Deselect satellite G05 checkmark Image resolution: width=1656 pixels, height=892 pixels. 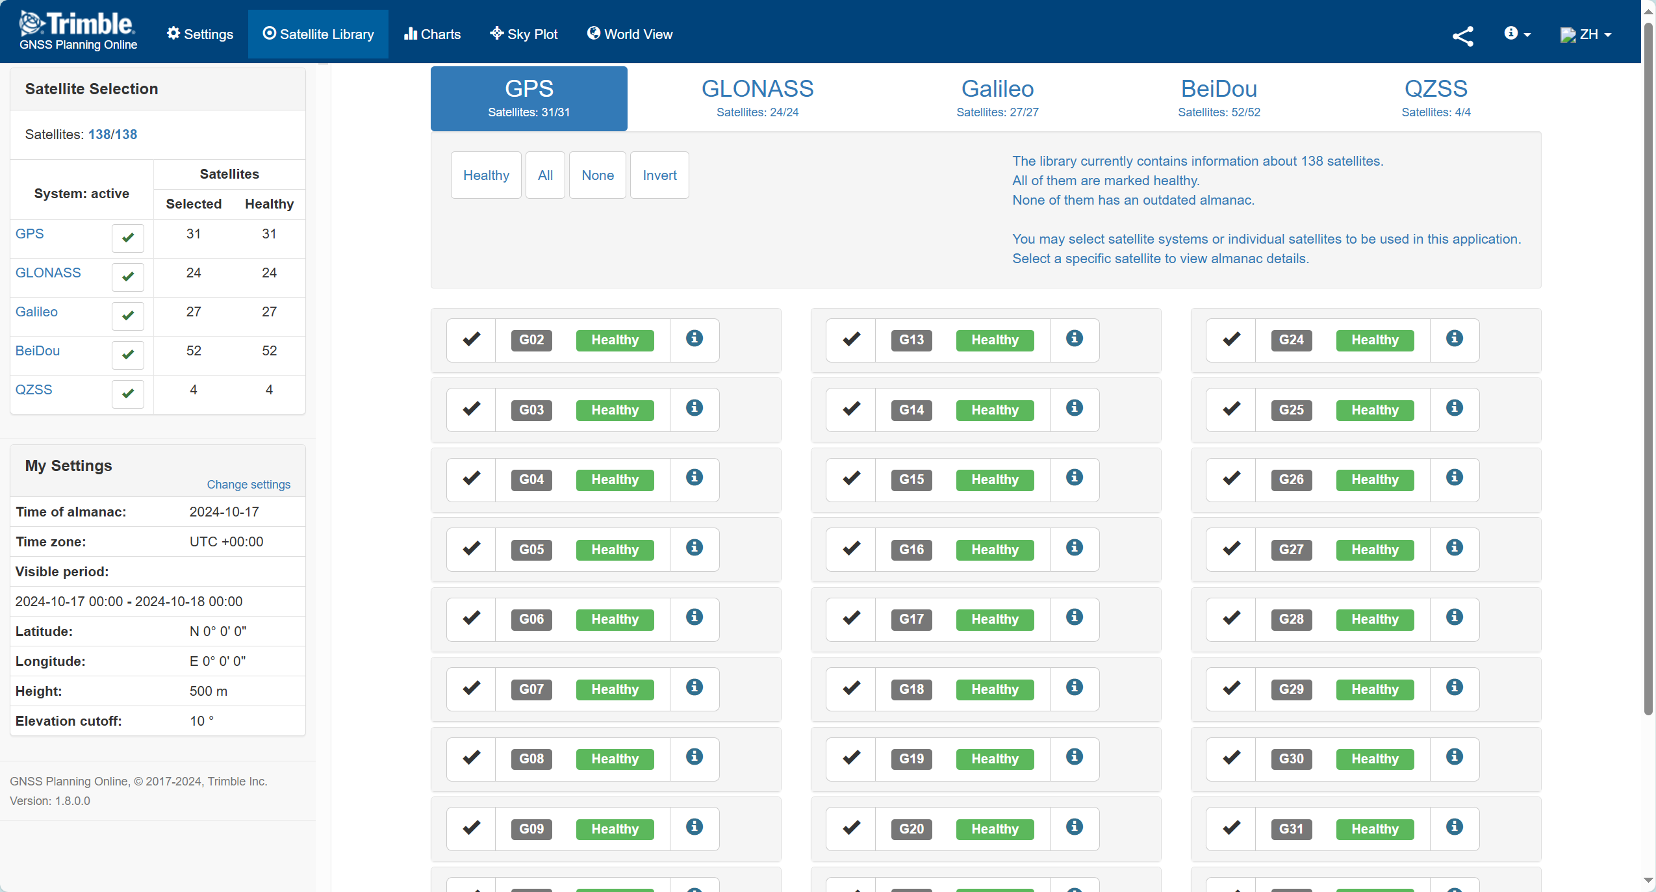[x=472, y=548]
